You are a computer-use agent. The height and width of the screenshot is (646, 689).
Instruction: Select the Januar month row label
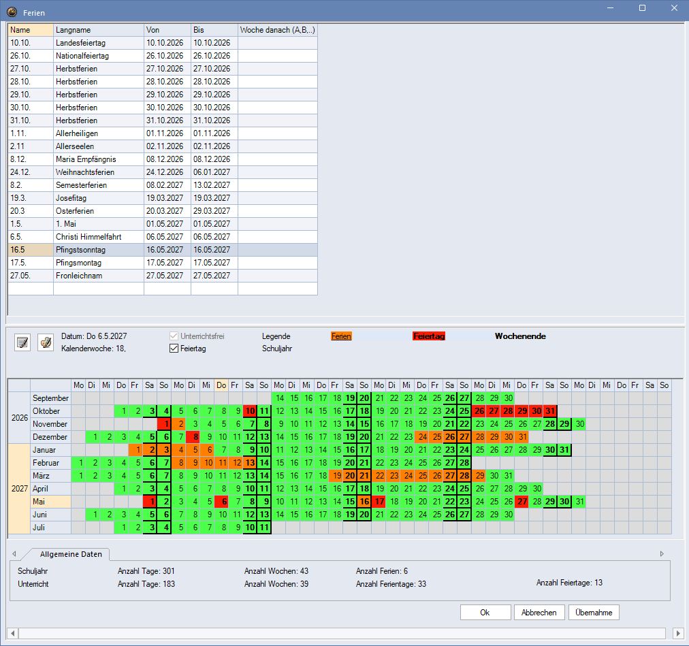[x=50, y=450]
